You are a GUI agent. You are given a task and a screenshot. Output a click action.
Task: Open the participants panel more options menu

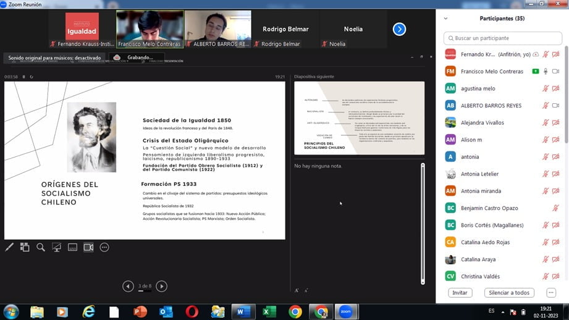tap(551, 293)
